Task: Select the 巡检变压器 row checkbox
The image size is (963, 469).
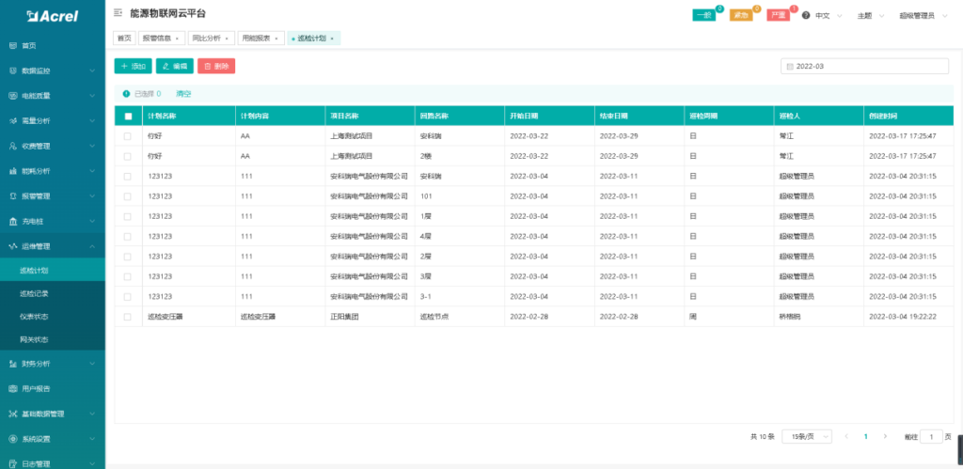Action: coord(128,317)
